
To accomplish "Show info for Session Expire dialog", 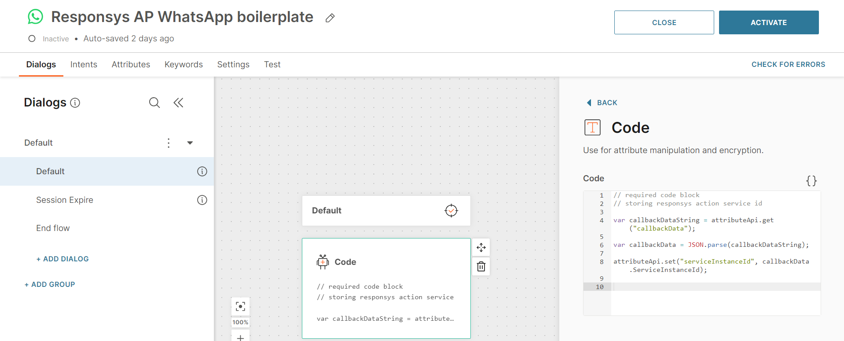I will point(202,200).
